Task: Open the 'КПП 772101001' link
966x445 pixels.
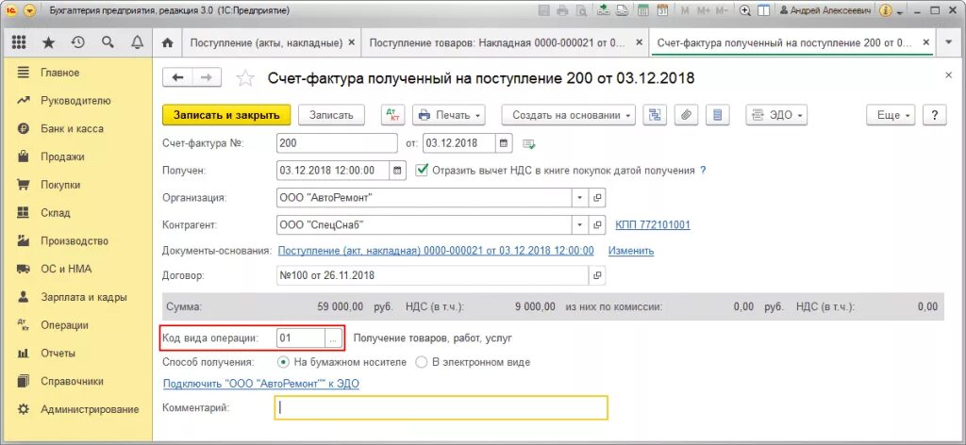Action: coord(653,225)
